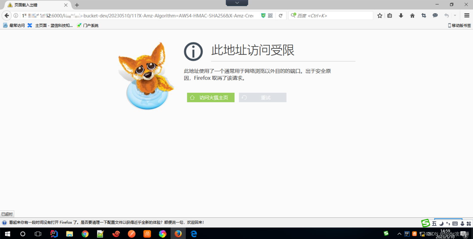This screenshot has height=239, width=473.
Task: Open the QR code icon in address bar
Action: [x=270, y=16]
